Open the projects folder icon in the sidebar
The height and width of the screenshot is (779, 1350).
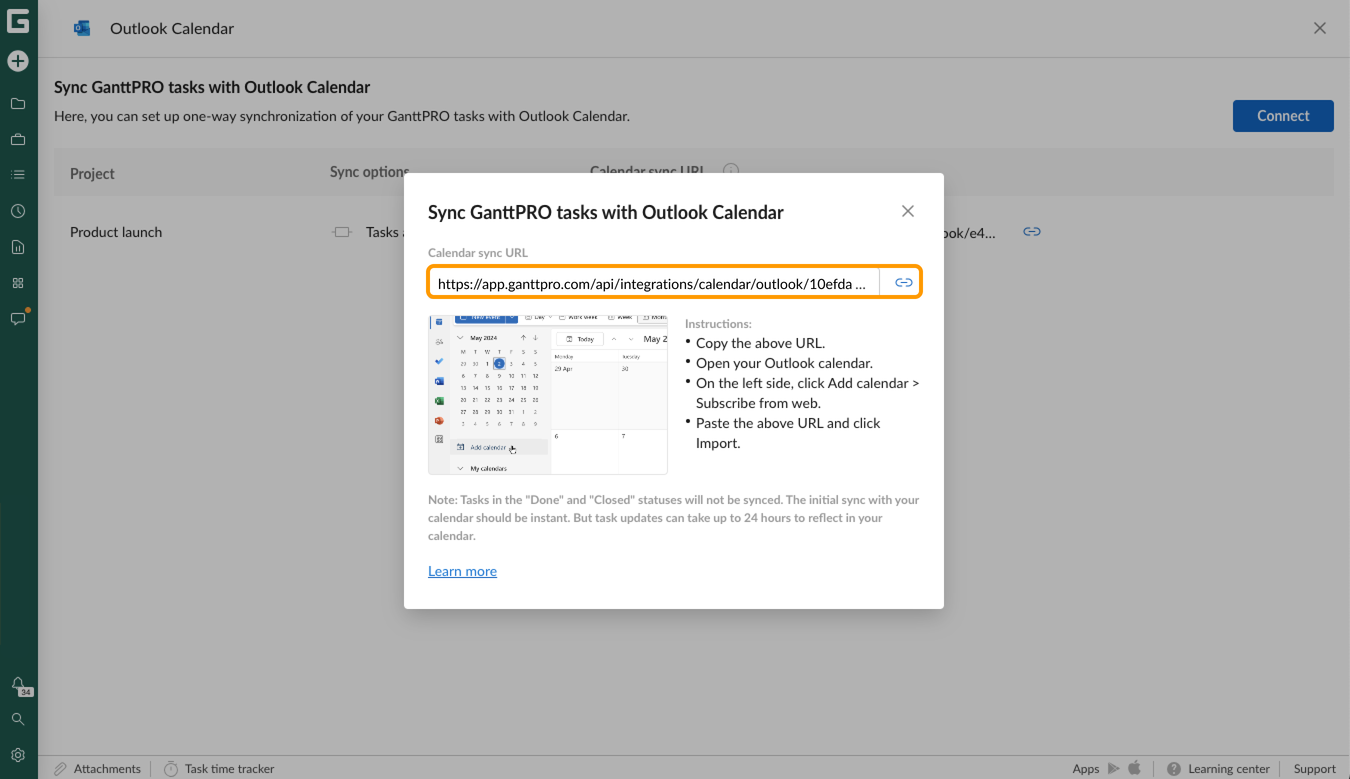pyautogui.click(x=17, y=104)
